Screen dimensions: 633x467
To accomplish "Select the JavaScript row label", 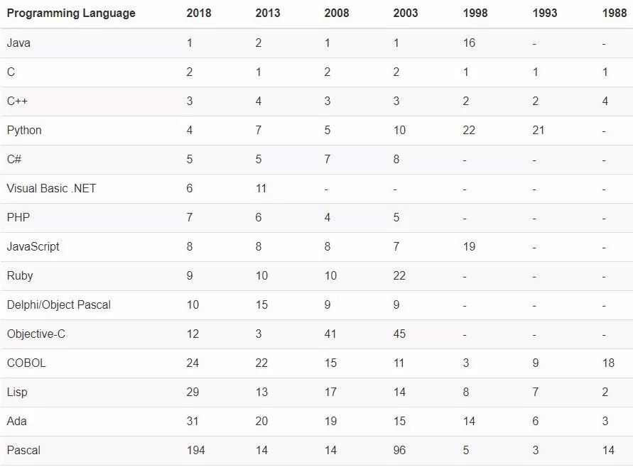I will [x=33, y=247].
